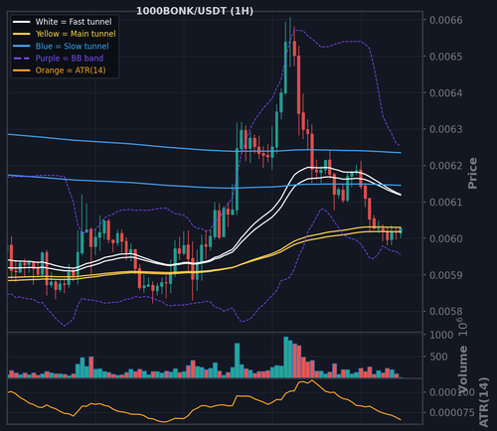Image resolution: width=497 pixels, height=431 pixels.
Task: Click the 'Price' axis title
Action: point(472,173)
